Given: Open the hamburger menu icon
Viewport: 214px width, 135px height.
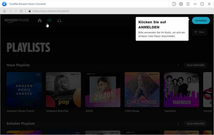Looking at the screenshot, I should tap(188, 4).
